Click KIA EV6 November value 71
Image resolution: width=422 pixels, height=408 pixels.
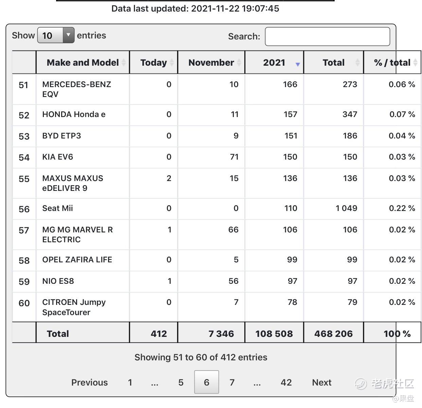234,157
